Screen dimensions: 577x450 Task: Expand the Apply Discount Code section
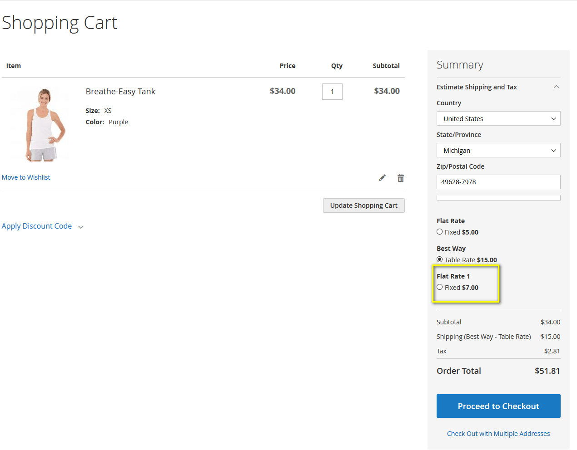(81, 227)
